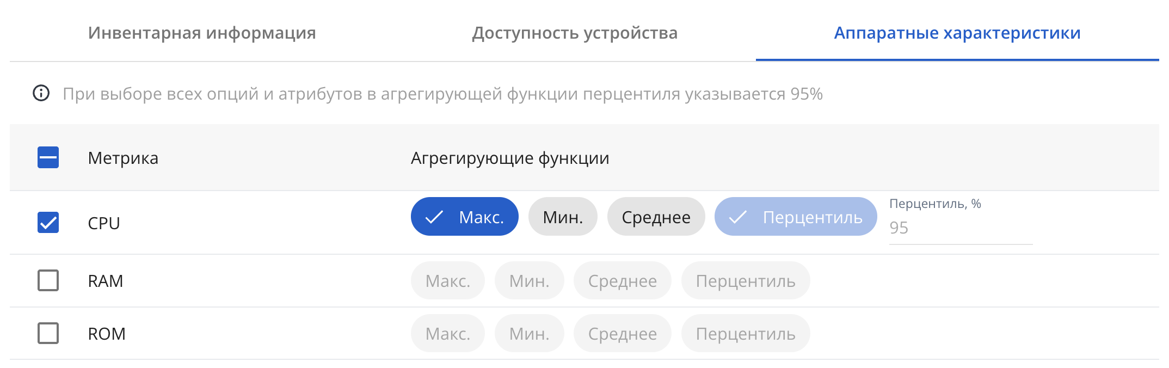The width and height of the screenshot is (1169, 368).
Task: Switch to Доступность устройства tab
Action: click(575, 33)
